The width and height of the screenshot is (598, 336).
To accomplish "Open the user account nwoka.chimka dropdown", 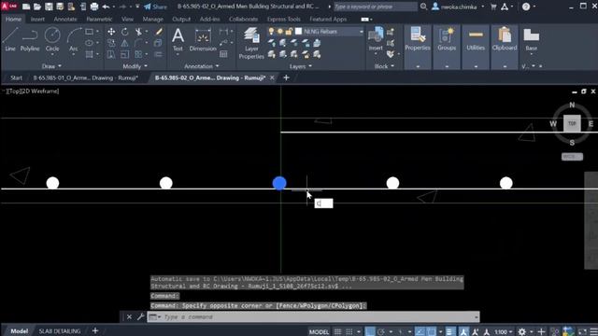I will [x=458, y=7].
